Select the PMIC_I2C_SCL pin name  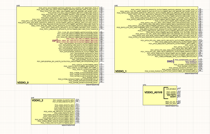pyautogui.click(x=170, y=102)
